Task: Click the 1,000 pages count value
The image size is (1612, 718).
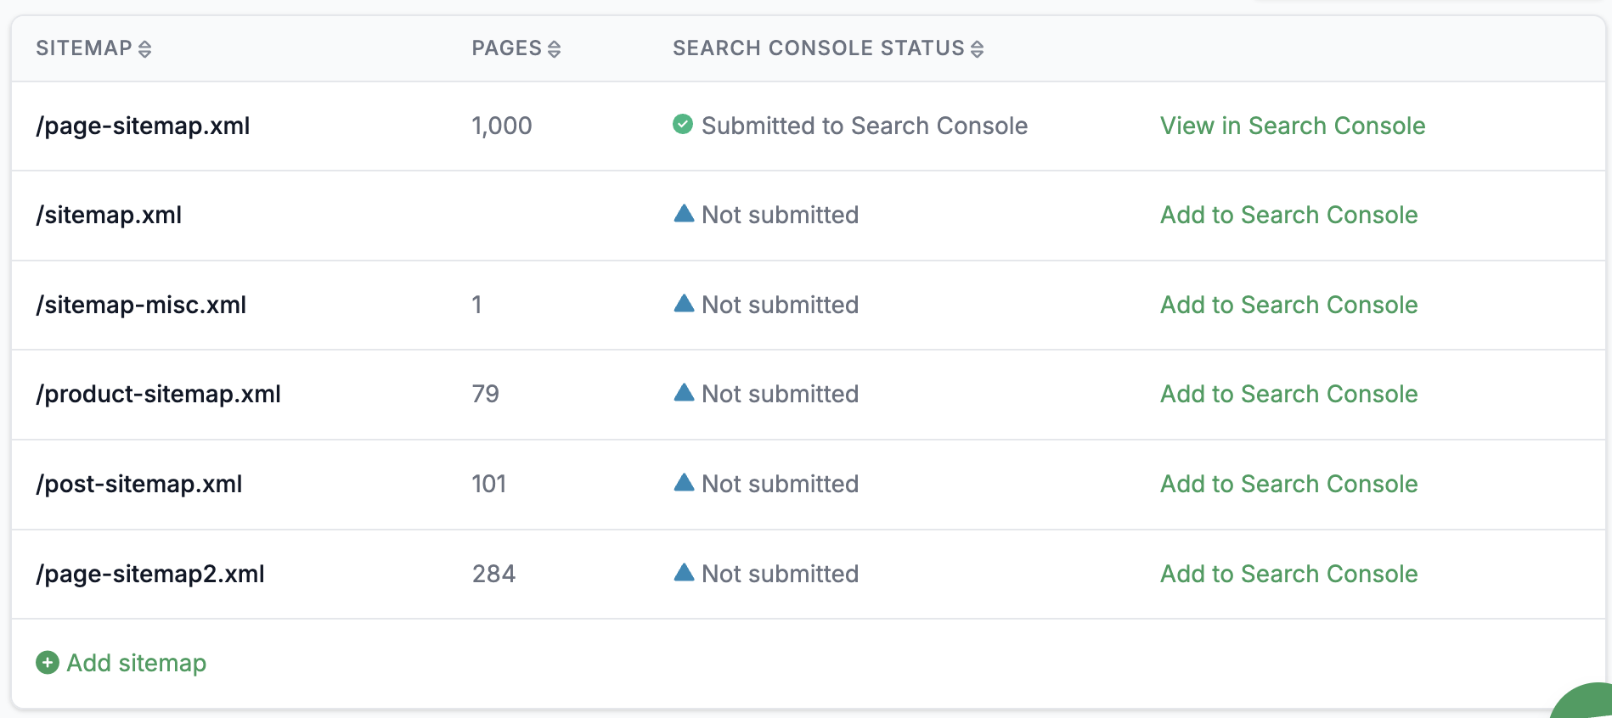Action: tap(502, 126)
